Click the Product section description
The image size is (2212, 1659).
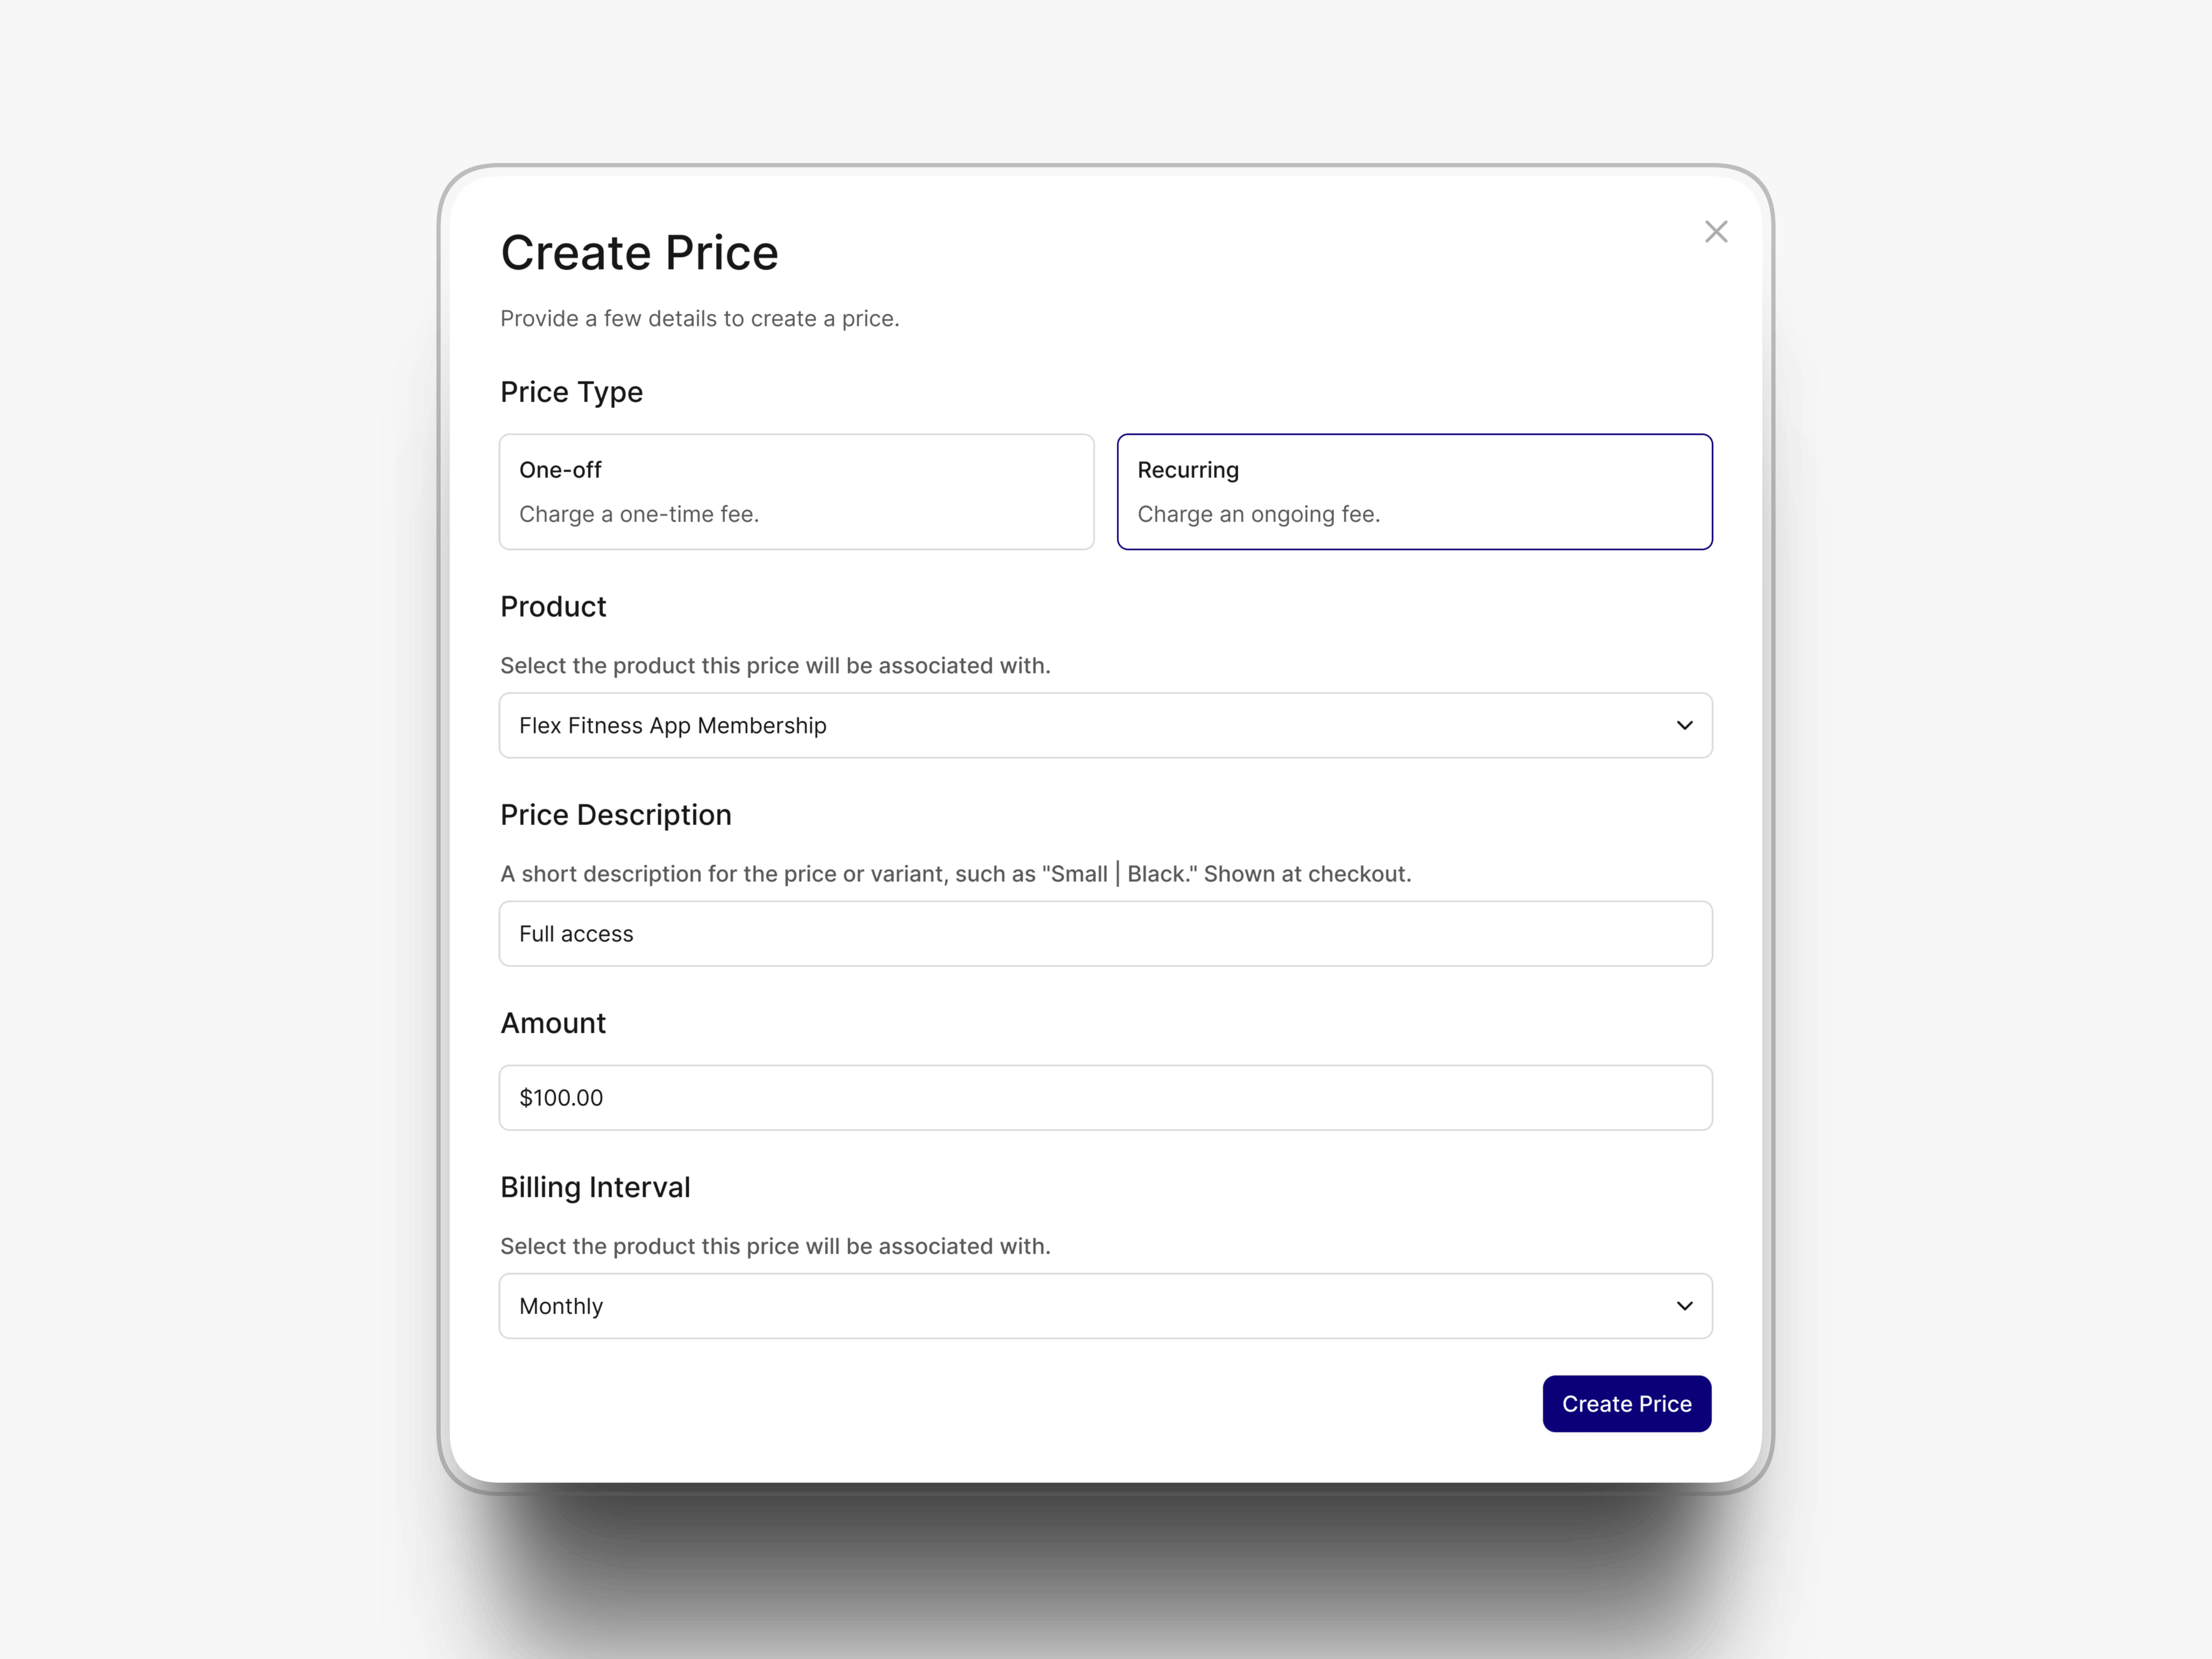[x=775, y=665]
